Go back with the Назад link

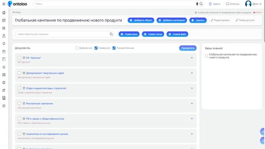(17, 12)
